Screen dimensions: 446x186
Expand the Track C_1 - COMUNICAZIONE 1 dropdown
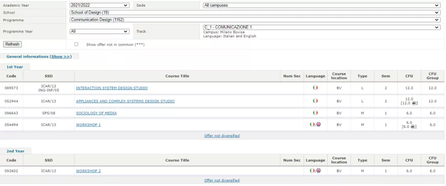(321, 27)
